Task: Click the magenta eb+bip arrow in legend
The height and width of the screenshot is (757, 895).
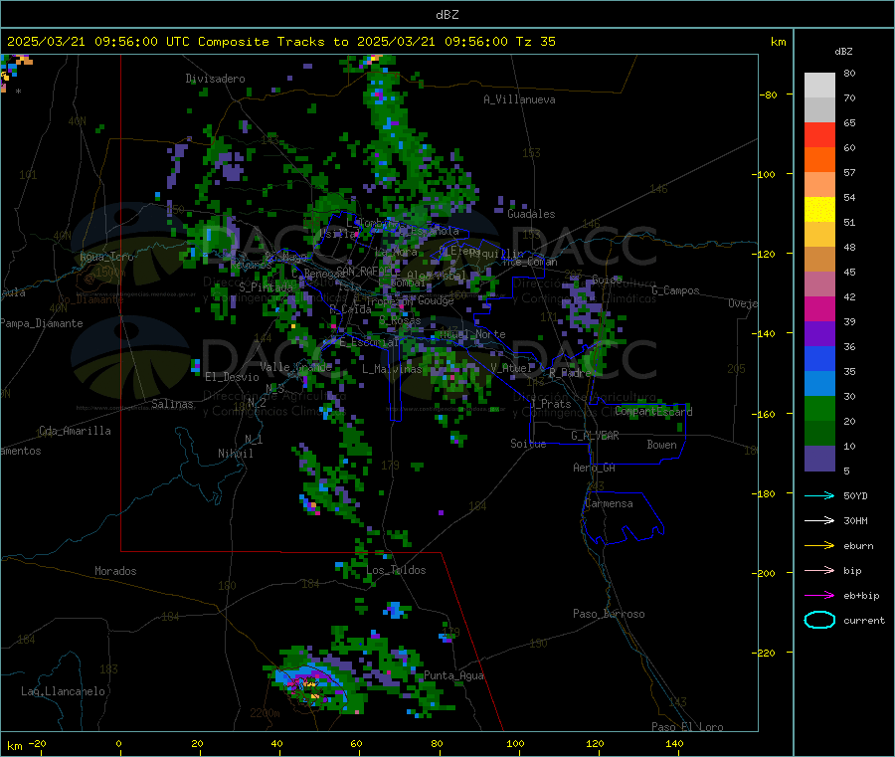Action: click(x=819, y=596)
